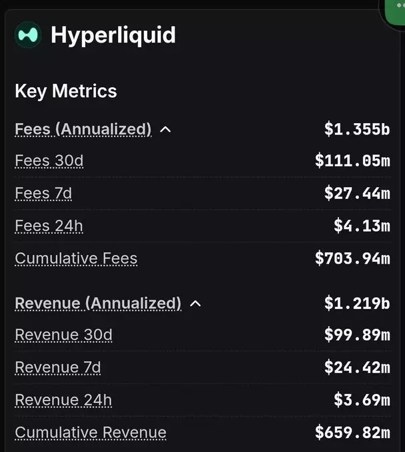Click the Fees 7d label

[x=43, y=193]
